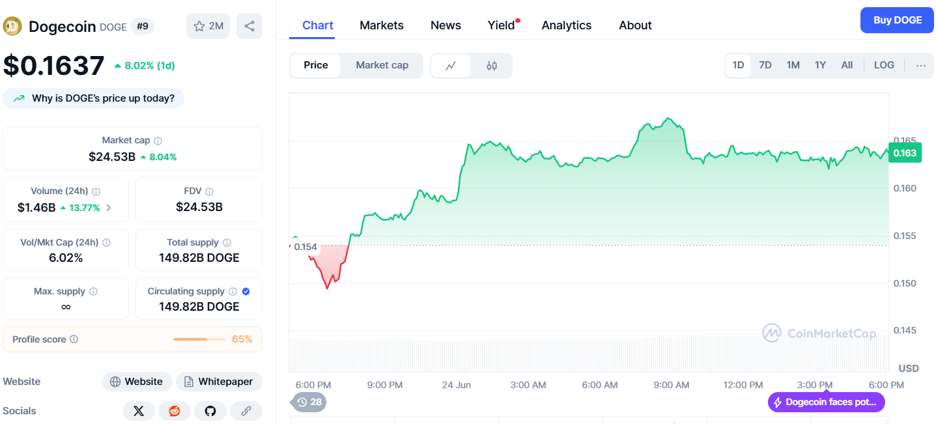This screenshot has height=424, width=936.
Task: Click the verified badge by Circulating supply
Action: pos(246,292)
